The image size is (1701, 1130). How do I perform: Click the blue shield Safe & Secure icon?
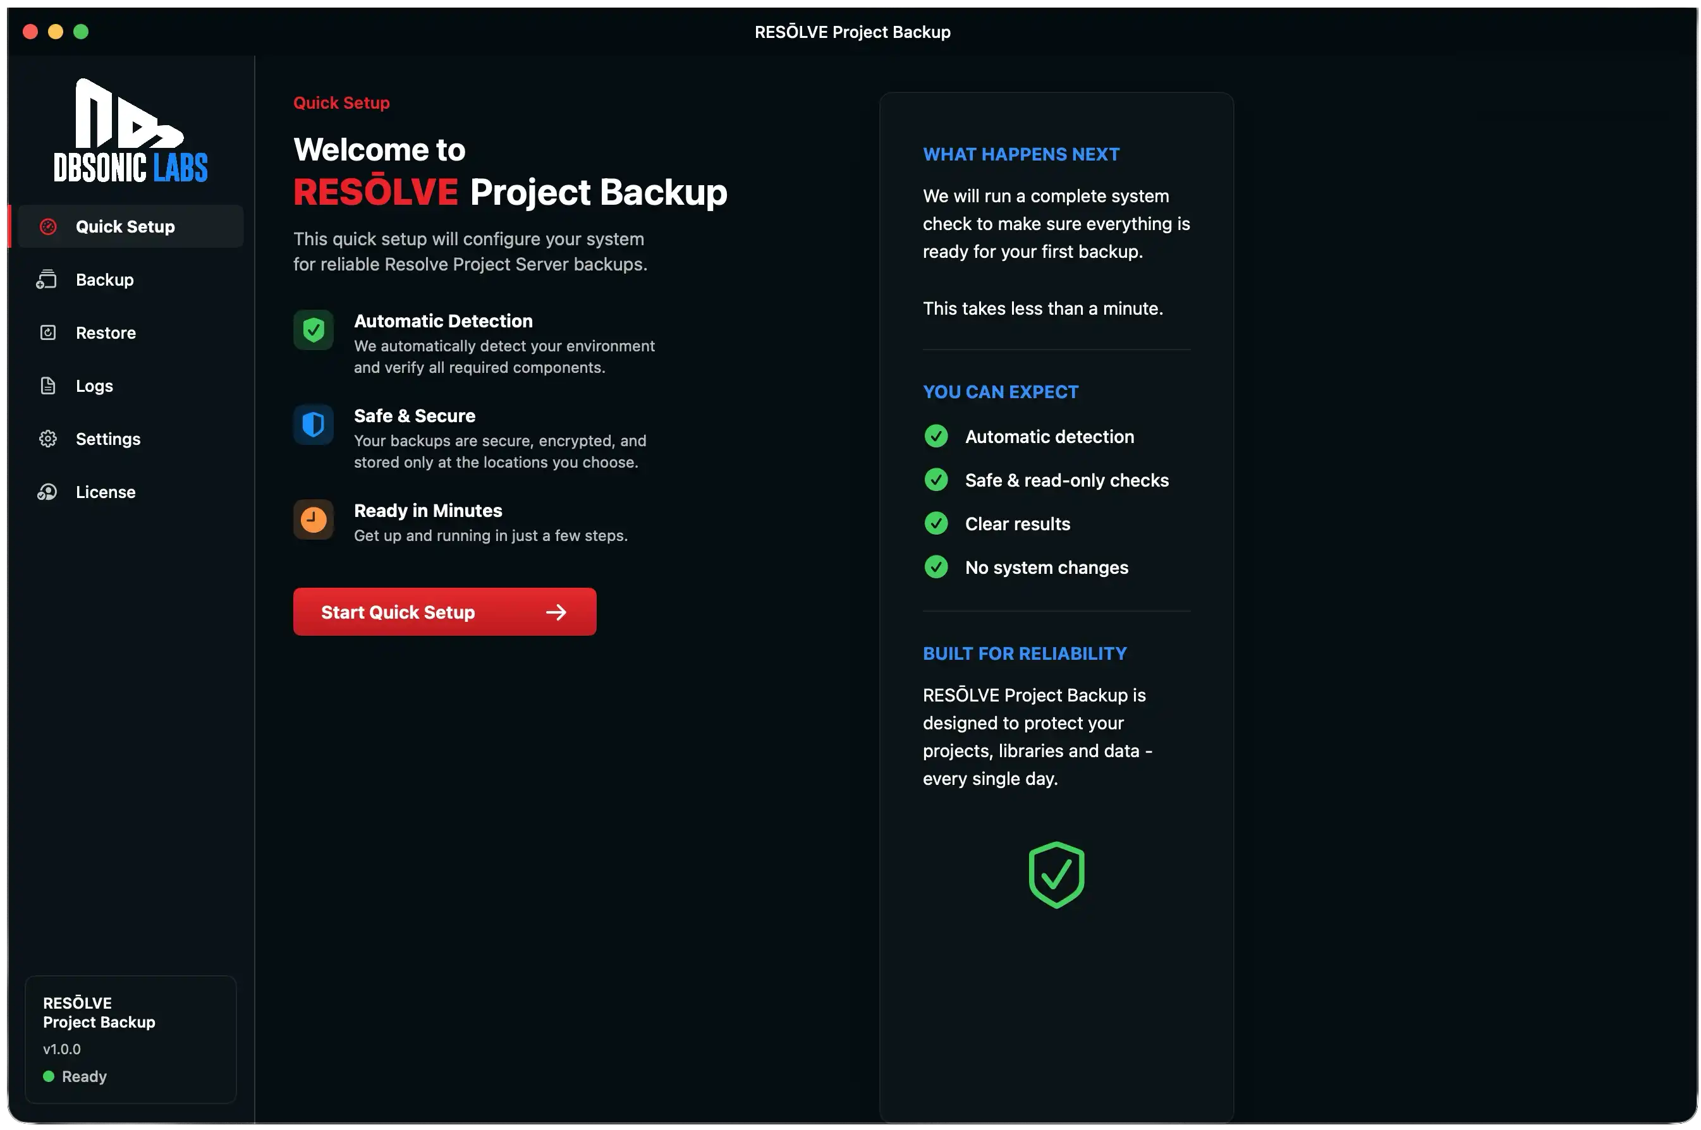tap(314, 425)
